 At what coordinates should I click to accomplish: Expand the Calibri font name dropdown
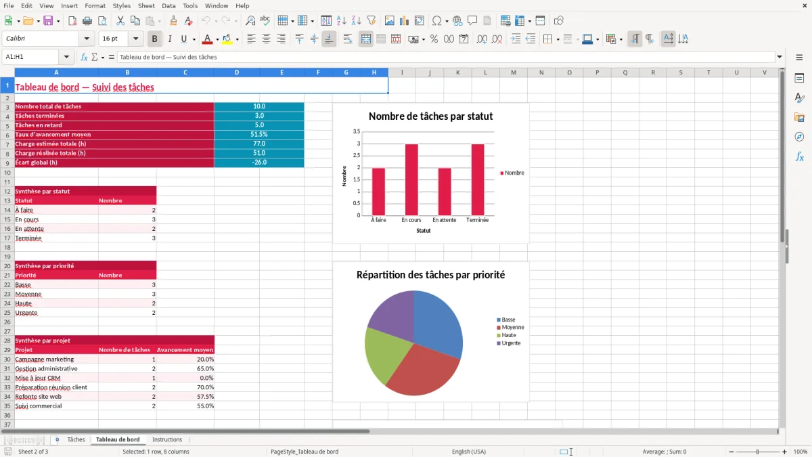[x=86, y=39]
